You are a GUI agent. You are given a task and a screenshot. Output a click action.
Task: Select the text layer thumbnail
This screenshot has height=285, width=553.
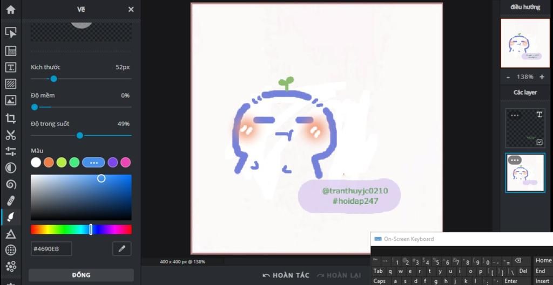tap(525, 128)
